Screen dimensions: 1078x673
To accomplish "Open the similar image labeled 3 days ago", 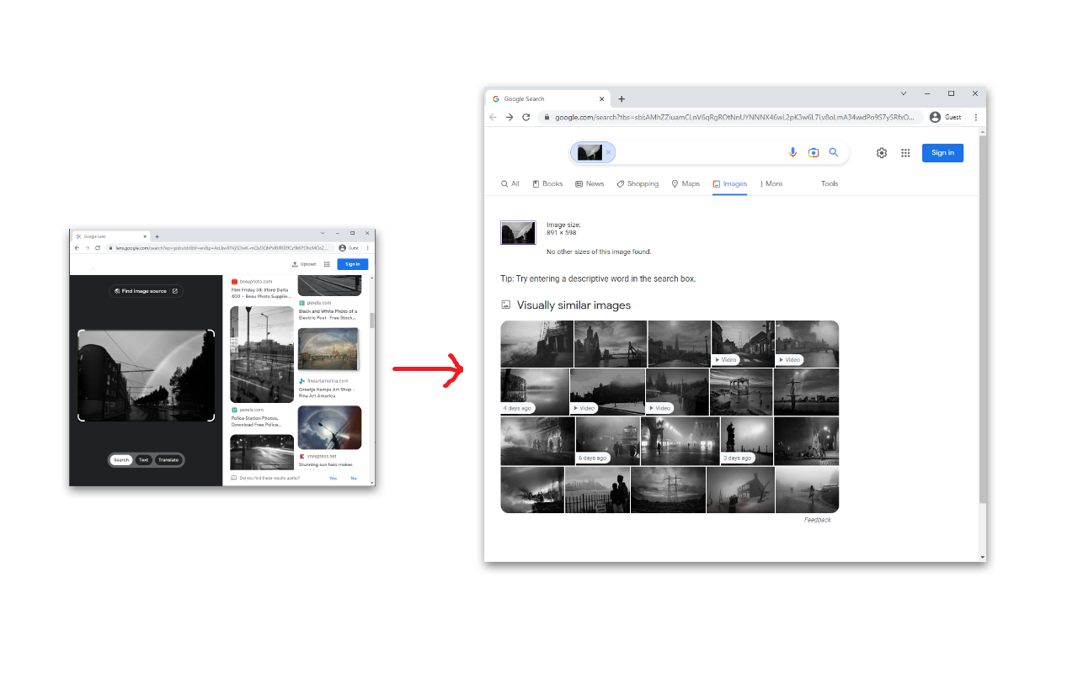I will [x=747, y=442].
